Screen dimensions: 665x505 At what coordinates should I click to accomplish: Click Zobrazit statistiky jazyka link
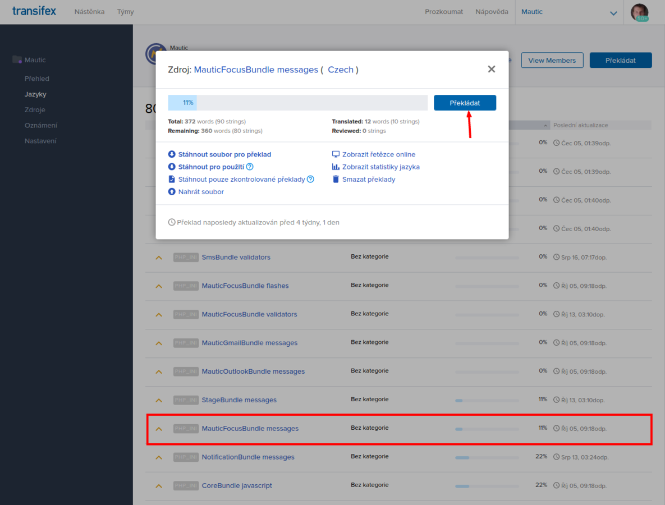coord(381,167)
